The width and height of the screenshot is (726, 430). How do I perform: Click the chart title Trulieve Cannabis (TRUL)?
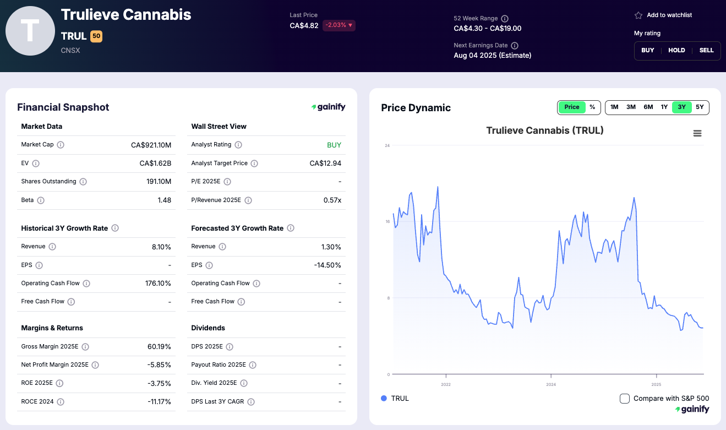click(x=545, y=130)
